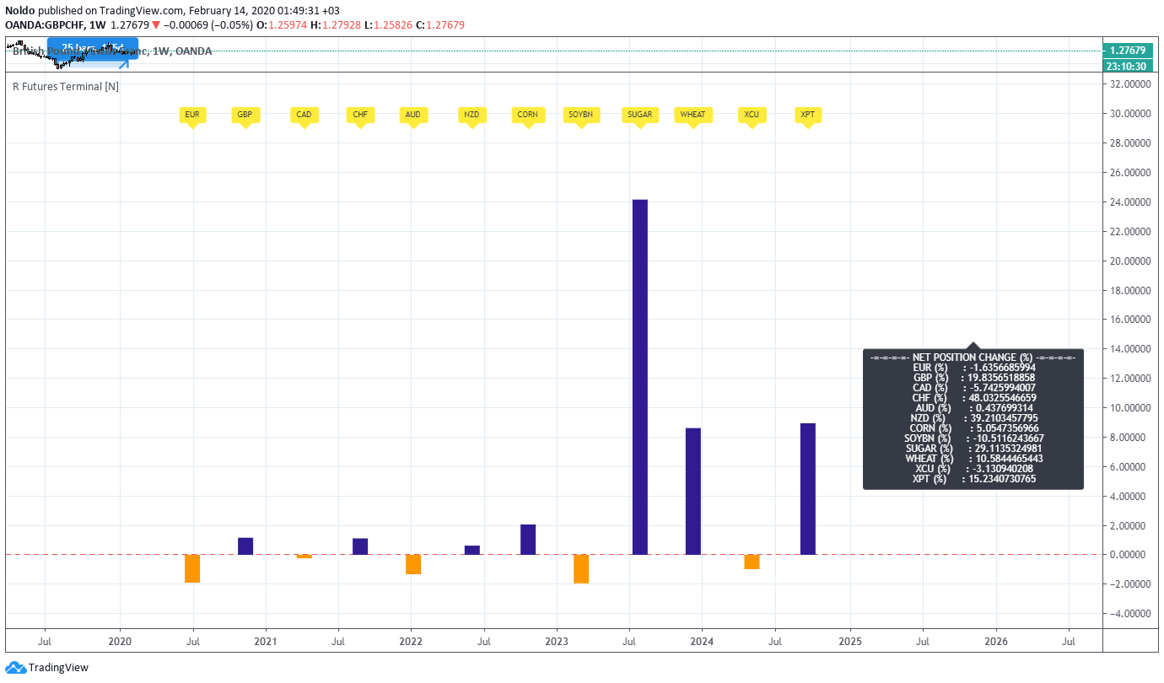
Task: Click the L:1.25826 low value in the header
Action: (389, 24)
